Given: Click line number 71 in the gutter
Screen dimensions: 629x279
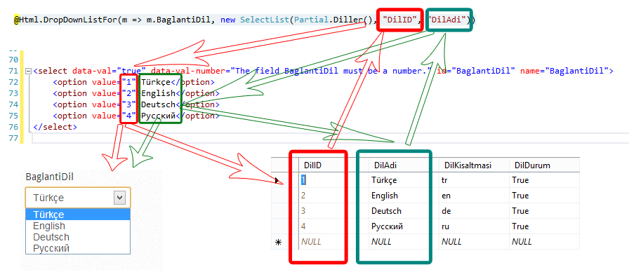Looking at the screenshot, I should 13,72.
